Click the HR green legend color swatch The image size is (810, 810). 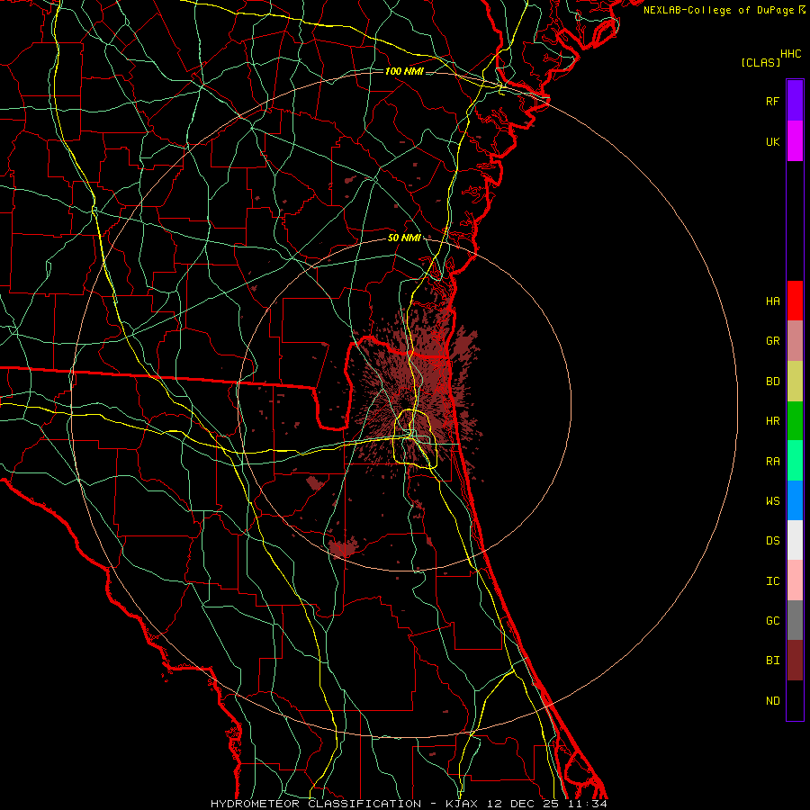(x=795, y=421)
